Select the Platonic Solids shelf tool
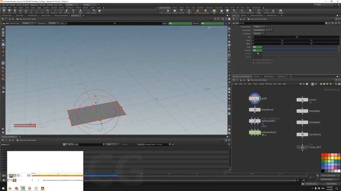 pyautogui.click(x=80, y=11)
